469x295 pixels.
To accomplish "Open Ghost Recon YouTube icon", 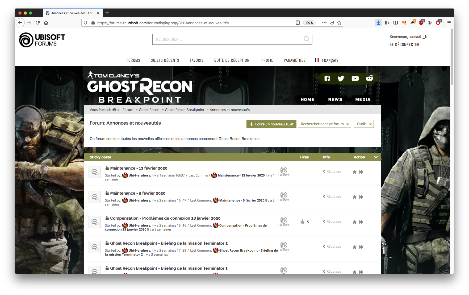I will (355, 79).
